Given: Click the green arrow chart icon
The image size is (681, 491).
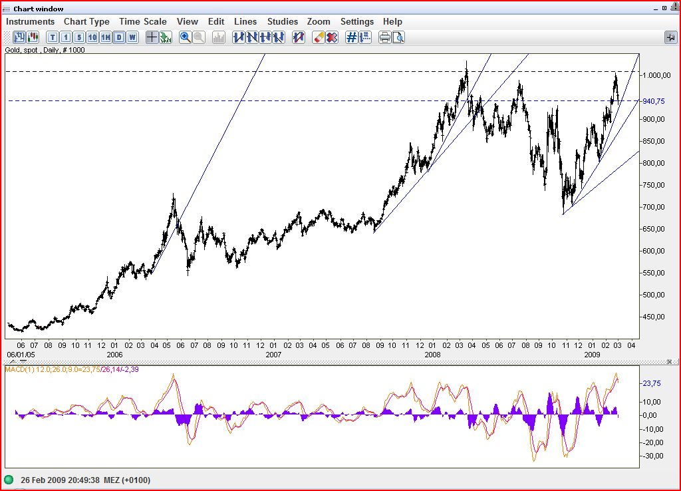Looking at the screenshot, I should click(x=165, y=37).
